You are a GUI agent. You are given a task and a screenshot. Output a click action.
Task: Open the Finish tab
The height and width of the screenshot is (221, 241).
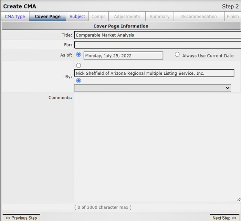pyautogui.click(x=233, y=17)
